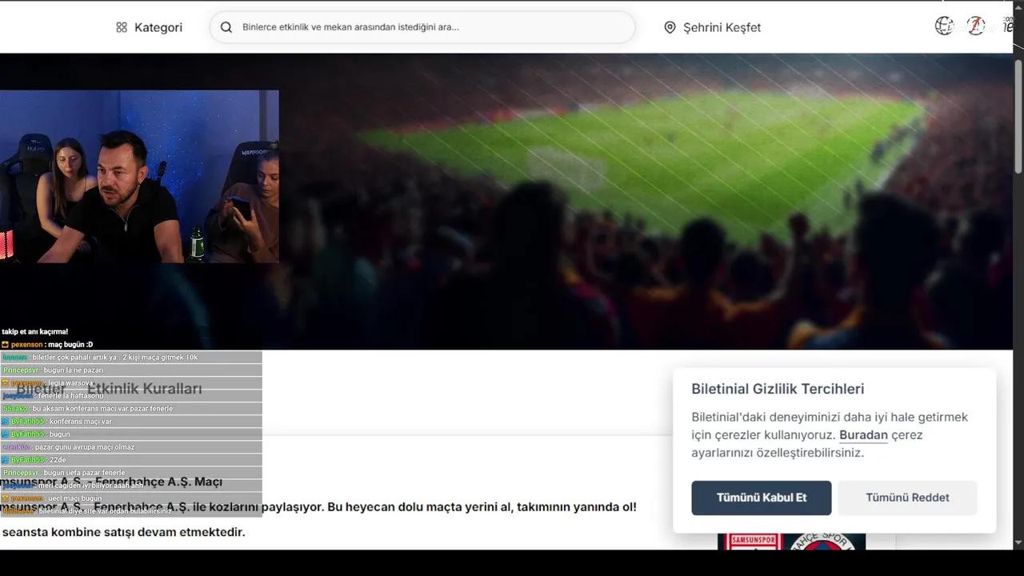Screen dimensions: 1024x576
Task: Click chat message 'fenerle la haftasonu'
Action: click(x=70, y=396)
